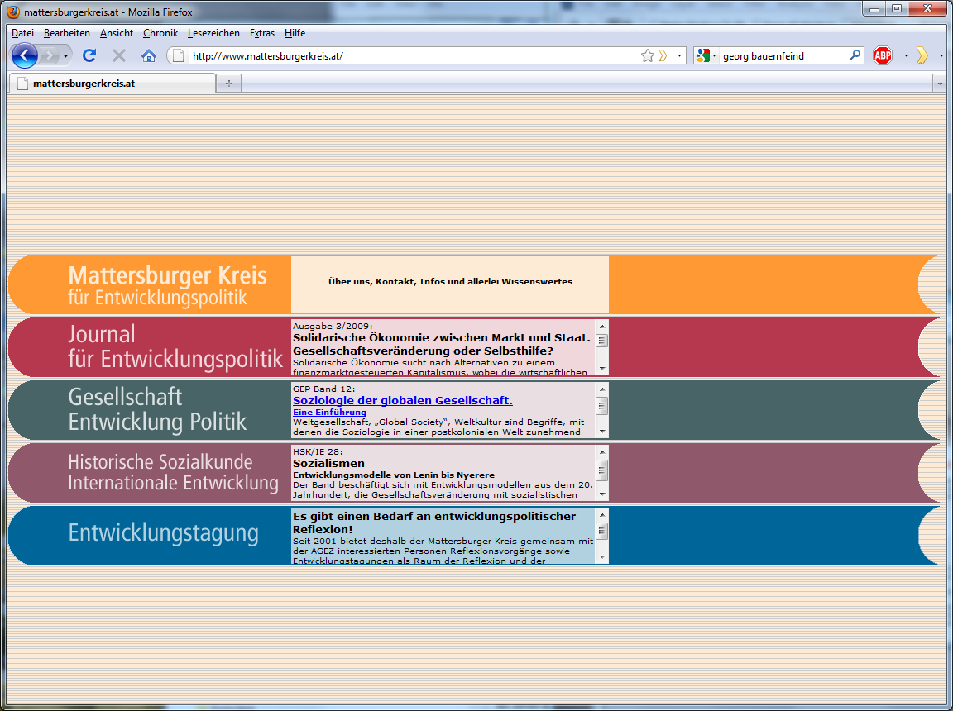953x711 pixels.
Task: Bookmark this page with the star icon
Action: pyautogui.click(x=647, y=56)
